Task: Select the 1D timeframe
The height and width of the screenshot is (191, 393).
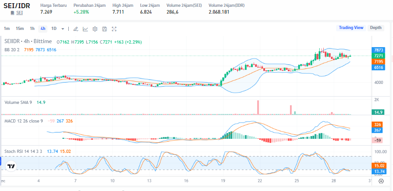Action: [54, 29]
